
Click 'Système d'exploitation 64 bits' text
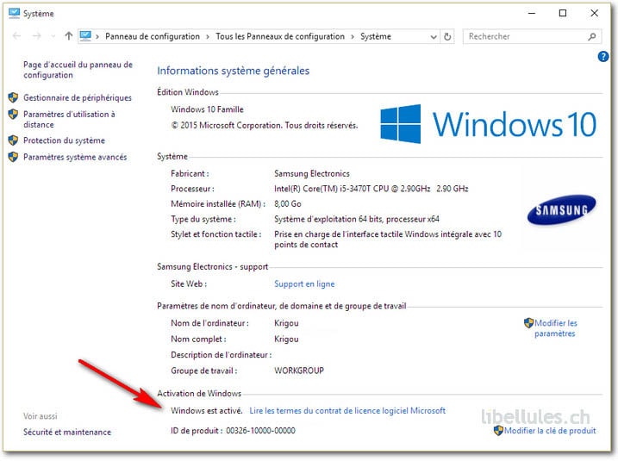point(357,219)
